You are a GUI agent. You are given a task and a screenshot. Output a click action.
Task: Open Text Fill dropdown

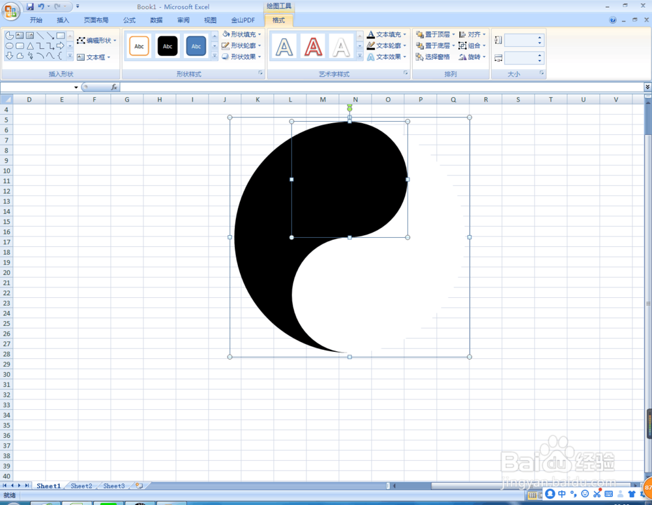click(387, 34)
